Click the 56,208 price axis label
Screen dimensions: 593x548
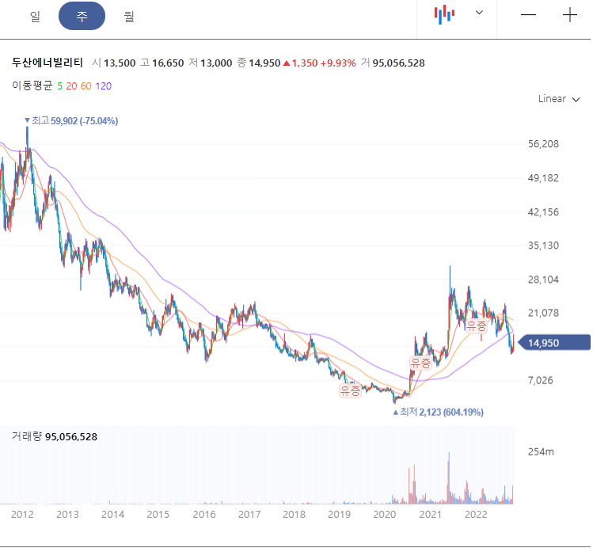click(x=543, y=143)
